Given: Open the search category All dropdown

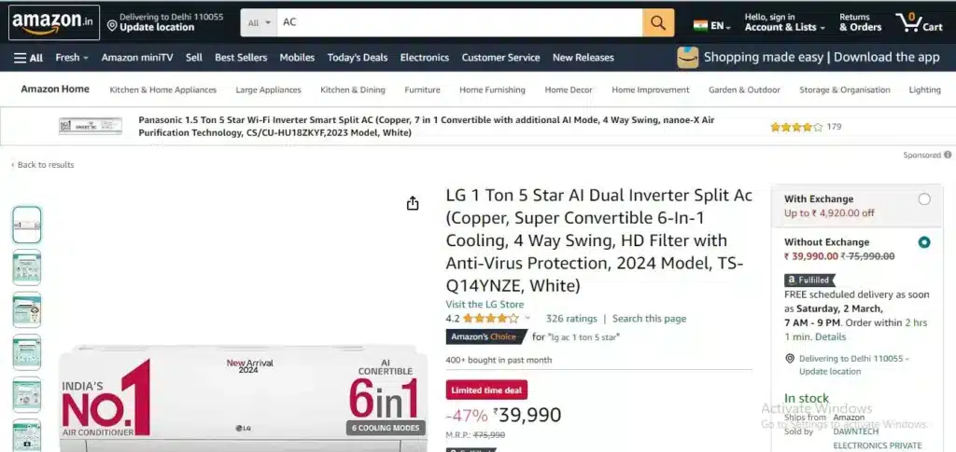Looking at the screenshot, I should point(260,22).
